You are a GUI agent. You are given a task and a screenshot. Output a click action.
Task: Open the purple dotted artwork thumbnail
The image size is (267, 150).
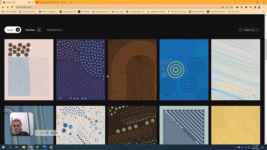point(81,70)
